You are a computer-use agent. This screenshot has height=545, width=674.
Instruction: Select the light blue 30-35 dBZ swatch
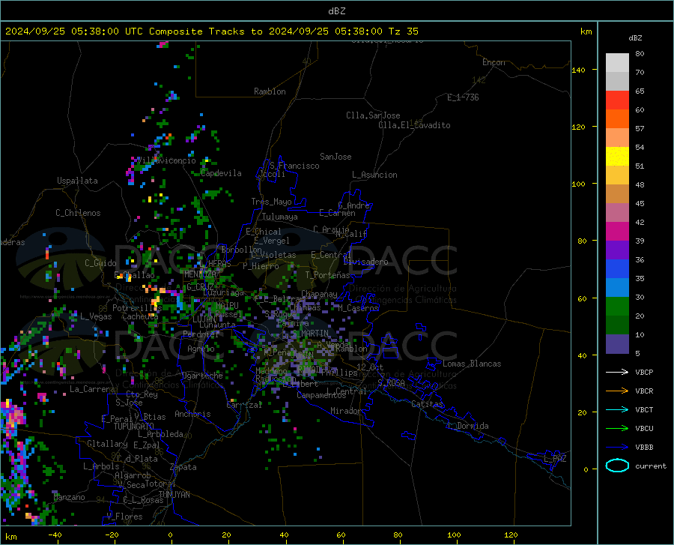pos(617,288)
